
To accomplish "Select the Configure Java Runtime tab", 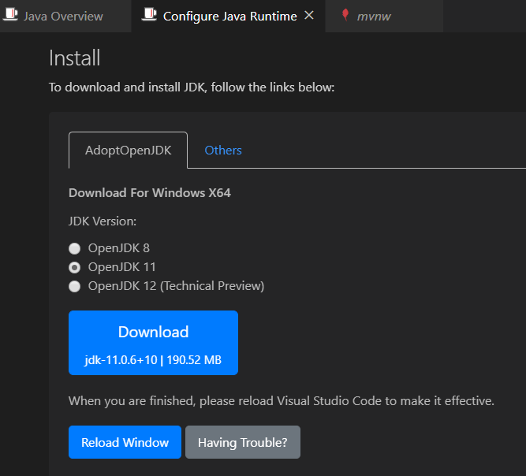I will tap(229, 16).
